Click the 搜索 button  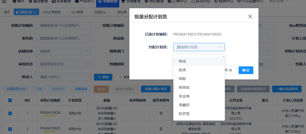point(103,77)
